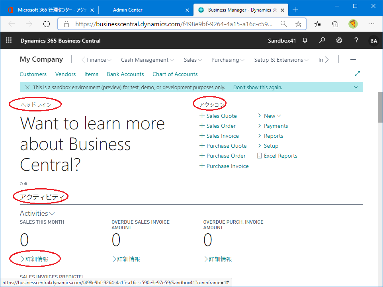The image size is (383, 287).
Task: Create a new Purchase Invoice
Action: (224, 166)
